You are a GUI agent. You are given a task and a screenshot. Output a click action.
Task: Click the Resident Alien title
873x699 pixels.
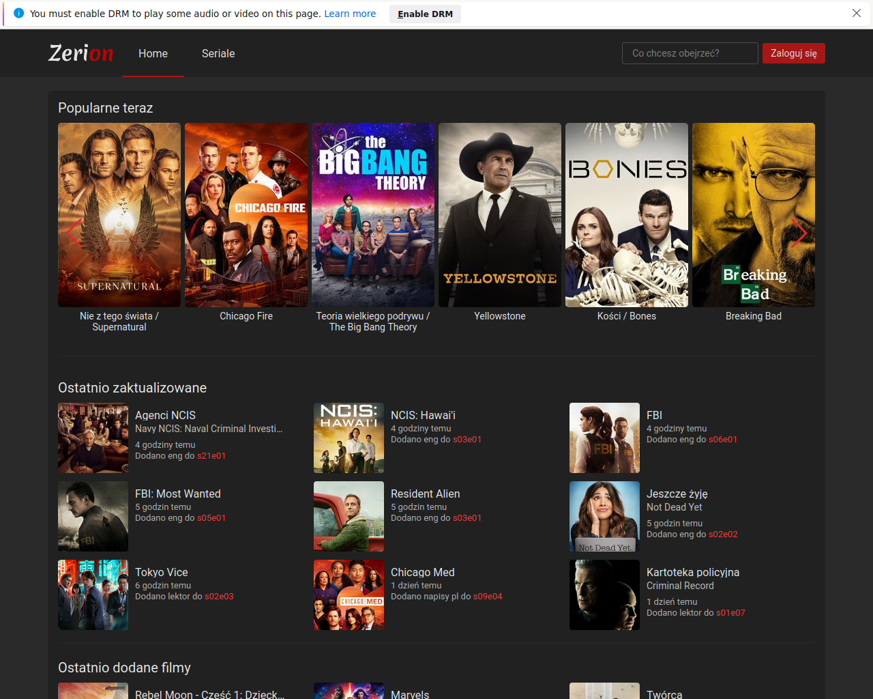(425, 494)
